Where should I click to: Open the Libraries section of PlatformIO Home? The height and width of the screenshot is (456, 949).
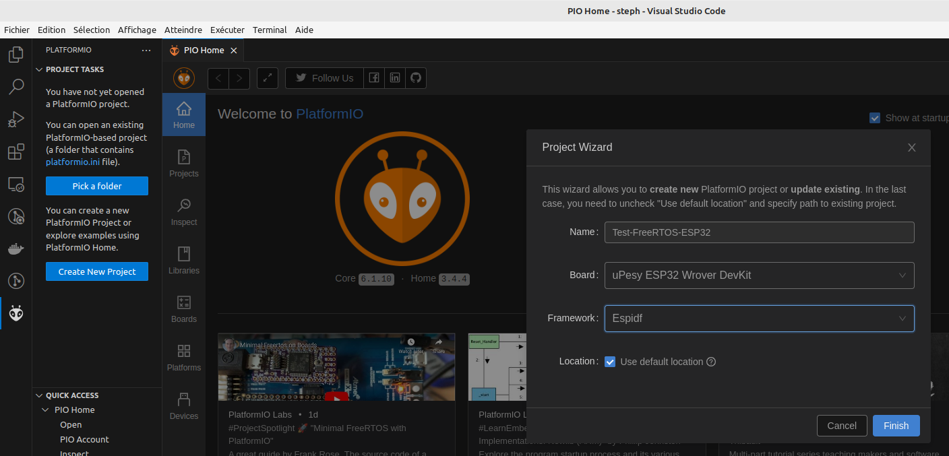183,259
